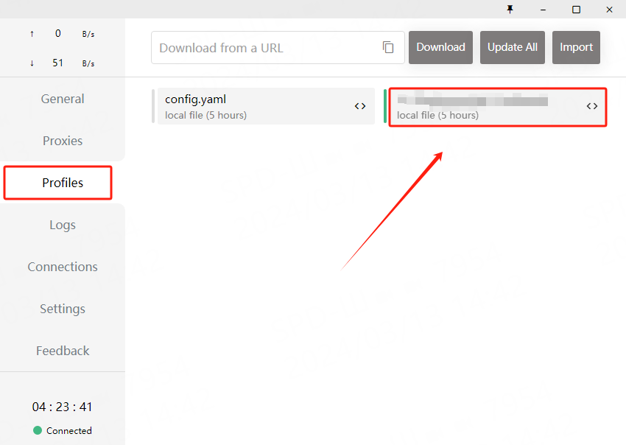Image resolution: width=626 pixels, height=445 pixels.
Task: Open the Logs section
Action: 63,225
